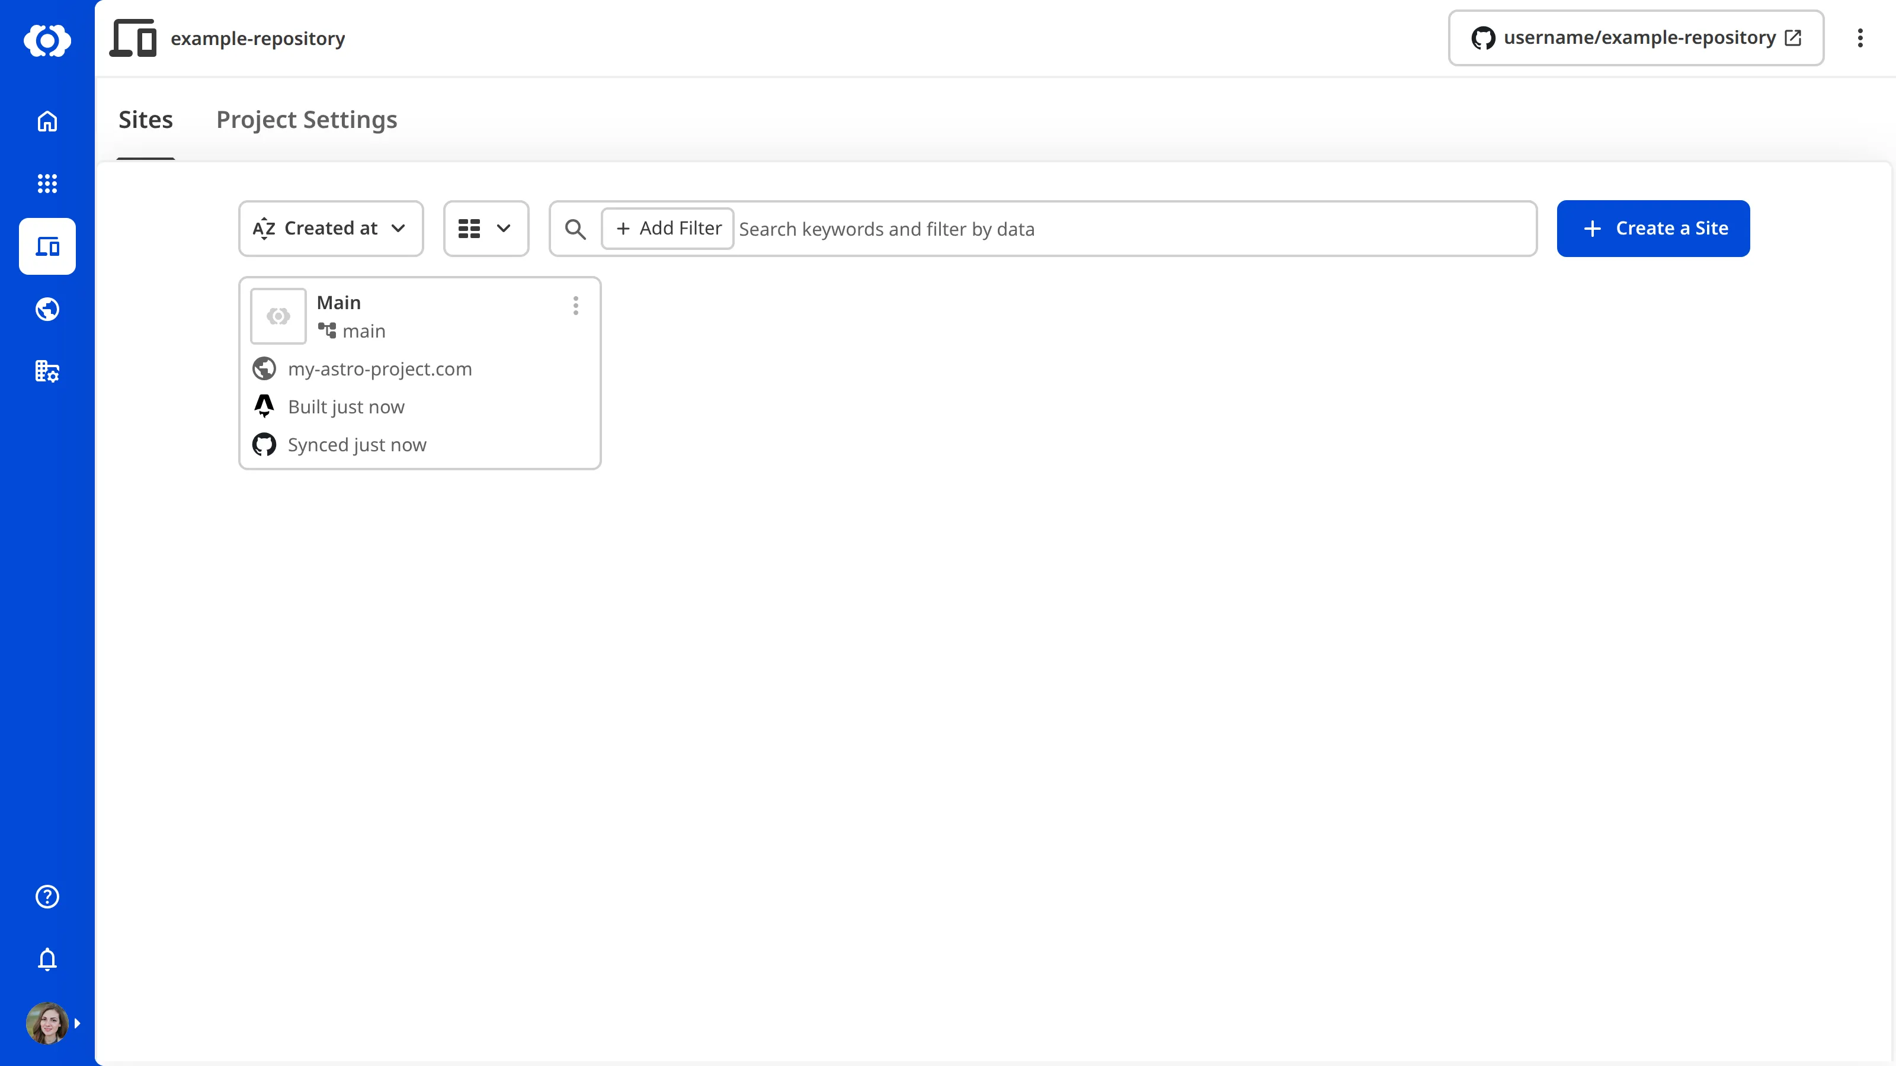Switch to the Project Settings tab
The image size is (1896, 1066).
coord(307,120)
